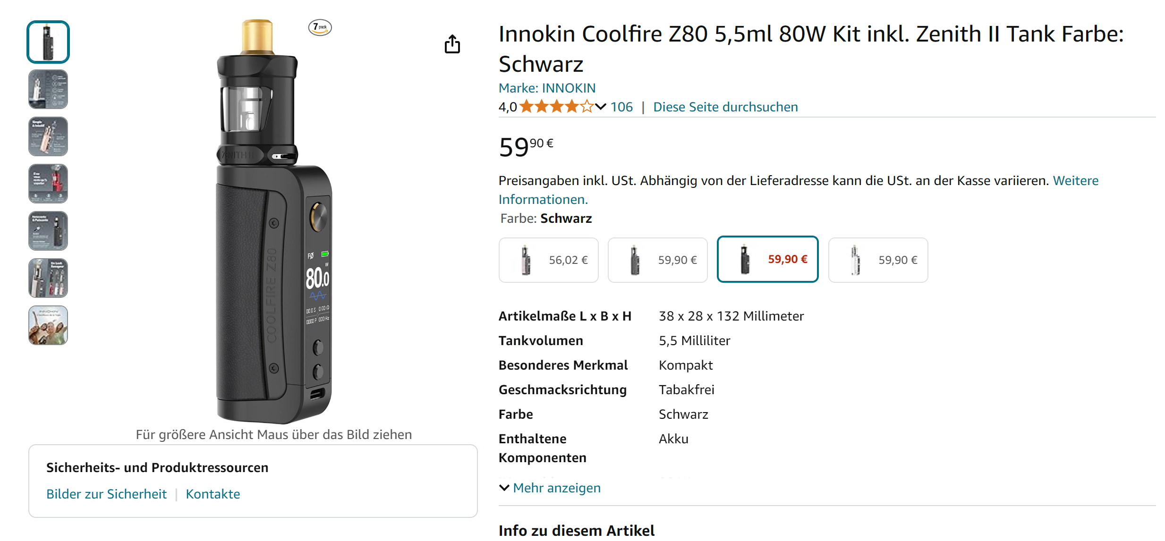Open the 106 customer reviews link
Image resolution: width=1165 pixels, height=541 pixels.
pos(621,107)
